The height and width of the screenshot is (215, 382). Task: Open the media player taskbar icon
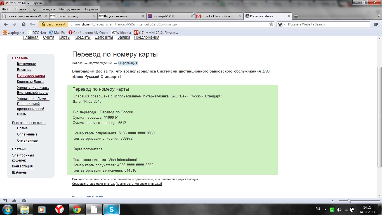tap(42, 209)
